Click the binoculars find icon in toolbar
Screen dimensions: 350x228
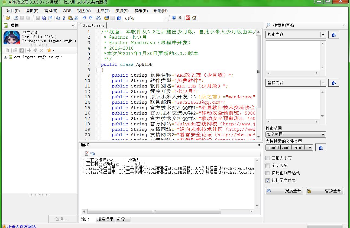point(98,18)
